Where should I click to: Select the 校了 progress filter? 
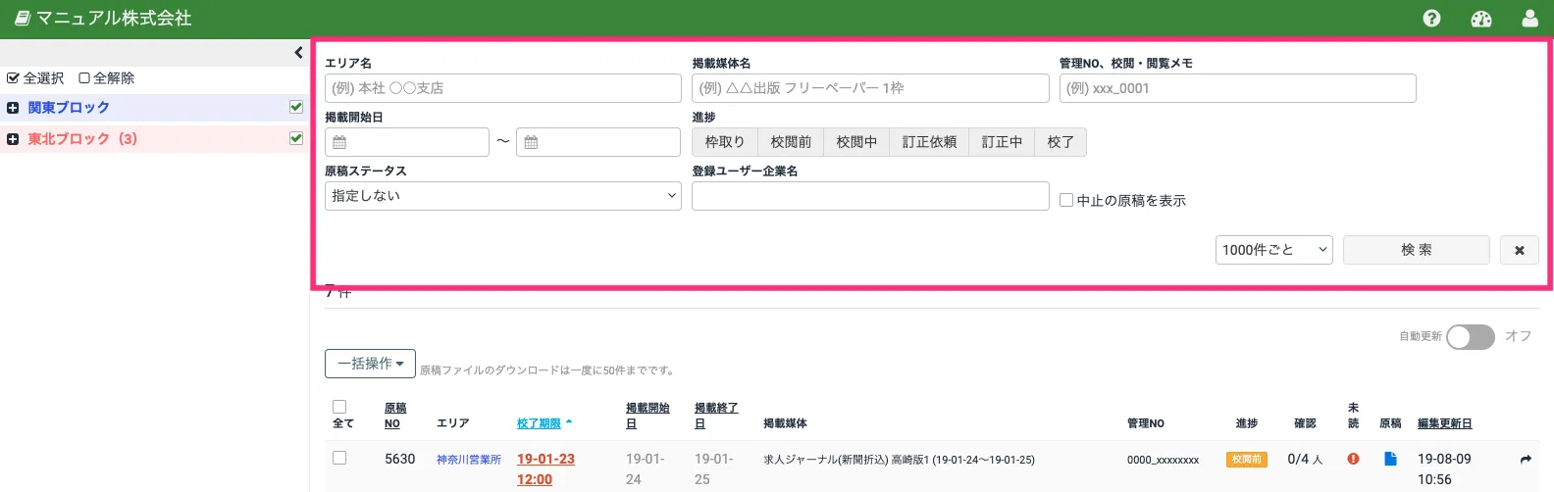pos(1061,142)
